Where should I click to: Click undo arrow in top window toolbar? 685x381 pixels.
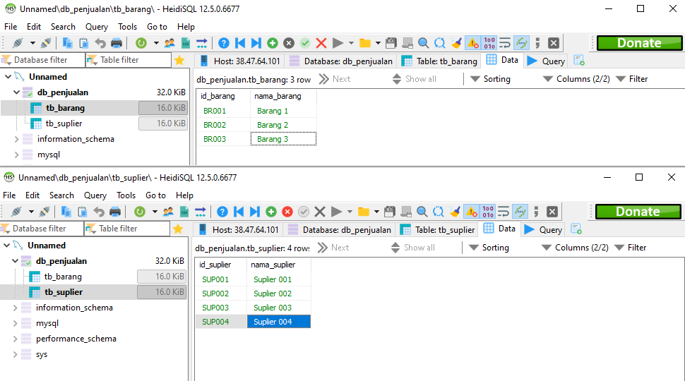100,43
